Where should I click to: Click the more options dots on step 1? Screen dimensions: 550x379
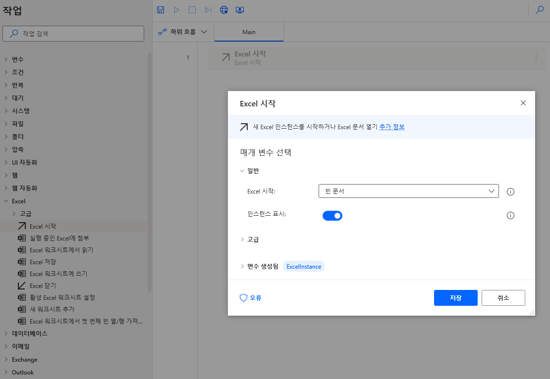(536, 57)
